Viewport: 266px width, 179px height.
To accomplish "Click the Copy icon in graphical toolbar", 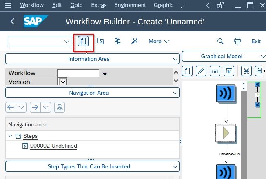I will tap(258, 71).
